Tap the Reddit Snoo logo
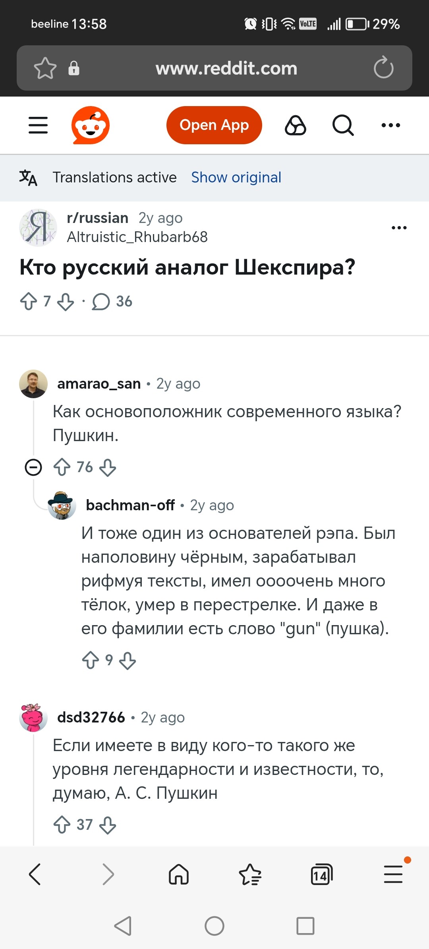This screenshot has height=949, width=429. (x=91, y=125)
